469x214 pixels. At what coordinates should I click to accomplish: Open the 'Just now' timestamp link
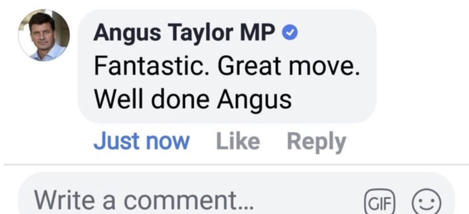pos(142,141)
